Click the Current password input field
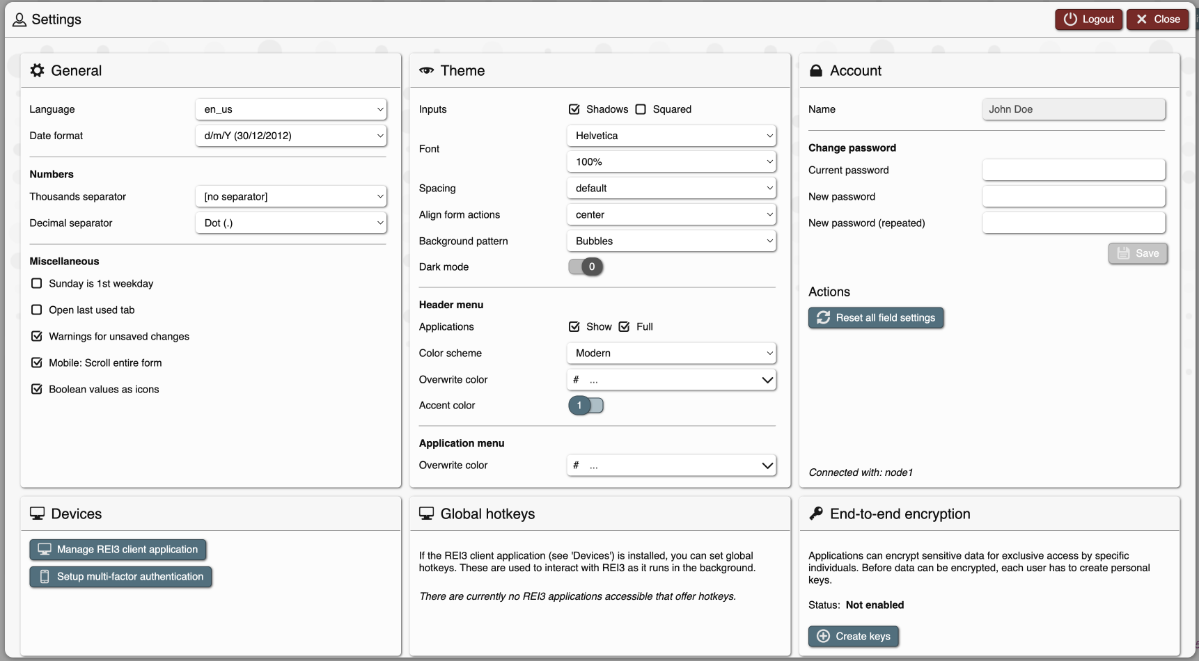Image resolution: width=1199 pixels, height=661 pixels. [1073, 170]
